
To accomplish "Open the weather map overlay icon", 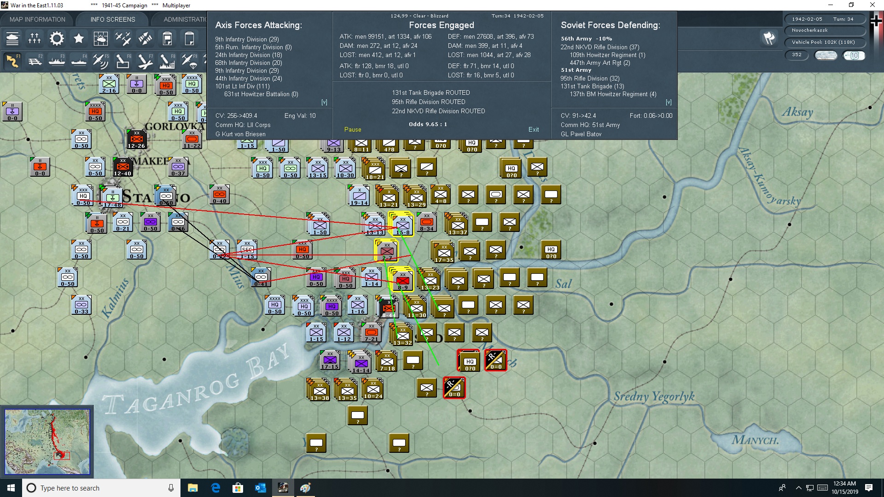I will pyautogui.click(x=101, y=39).
